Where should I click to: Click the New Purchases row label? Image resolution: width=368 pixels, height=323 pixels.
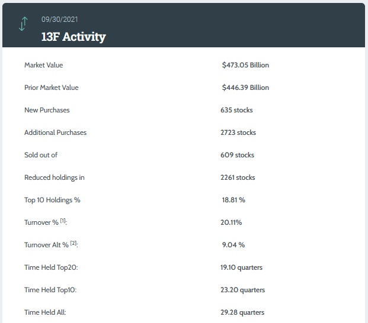(x=47, y=110)
